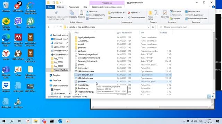
Task: Create a new folder with Новая папка
Action: [x=150, y=15]
